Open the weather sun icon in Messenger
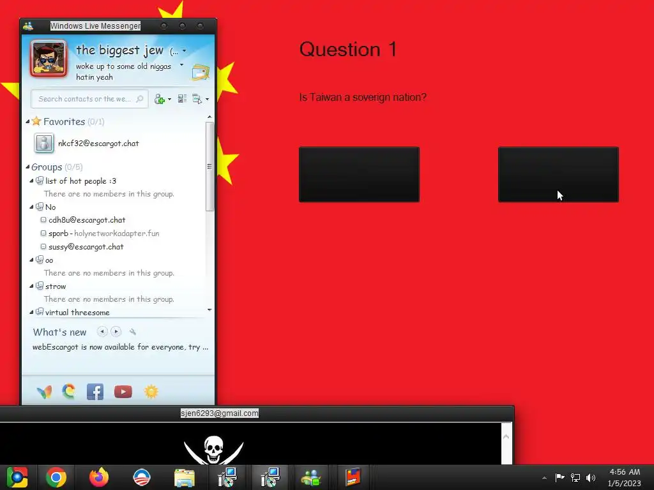This screenshot has width=654, height=490. tap(151, 392)
